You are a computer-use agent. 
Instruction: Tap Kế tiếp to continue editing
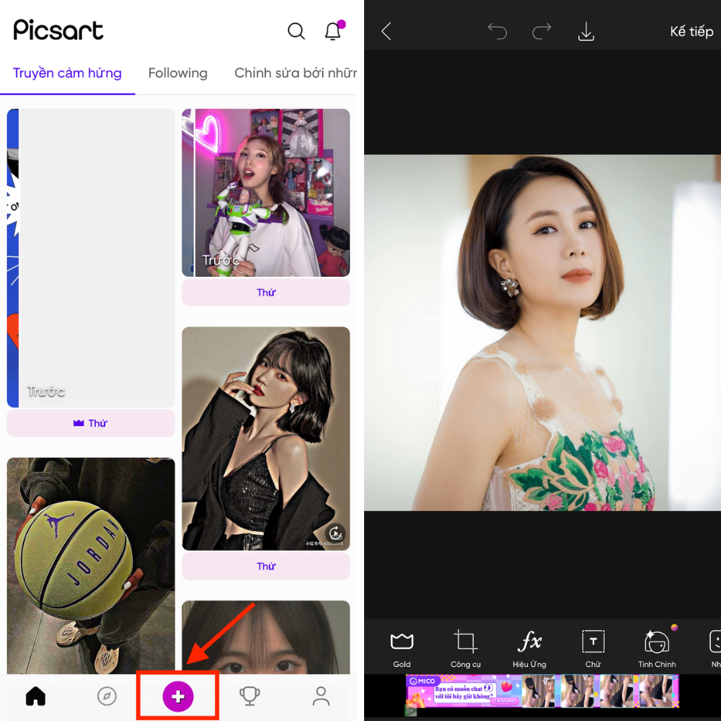click(691, 31)
